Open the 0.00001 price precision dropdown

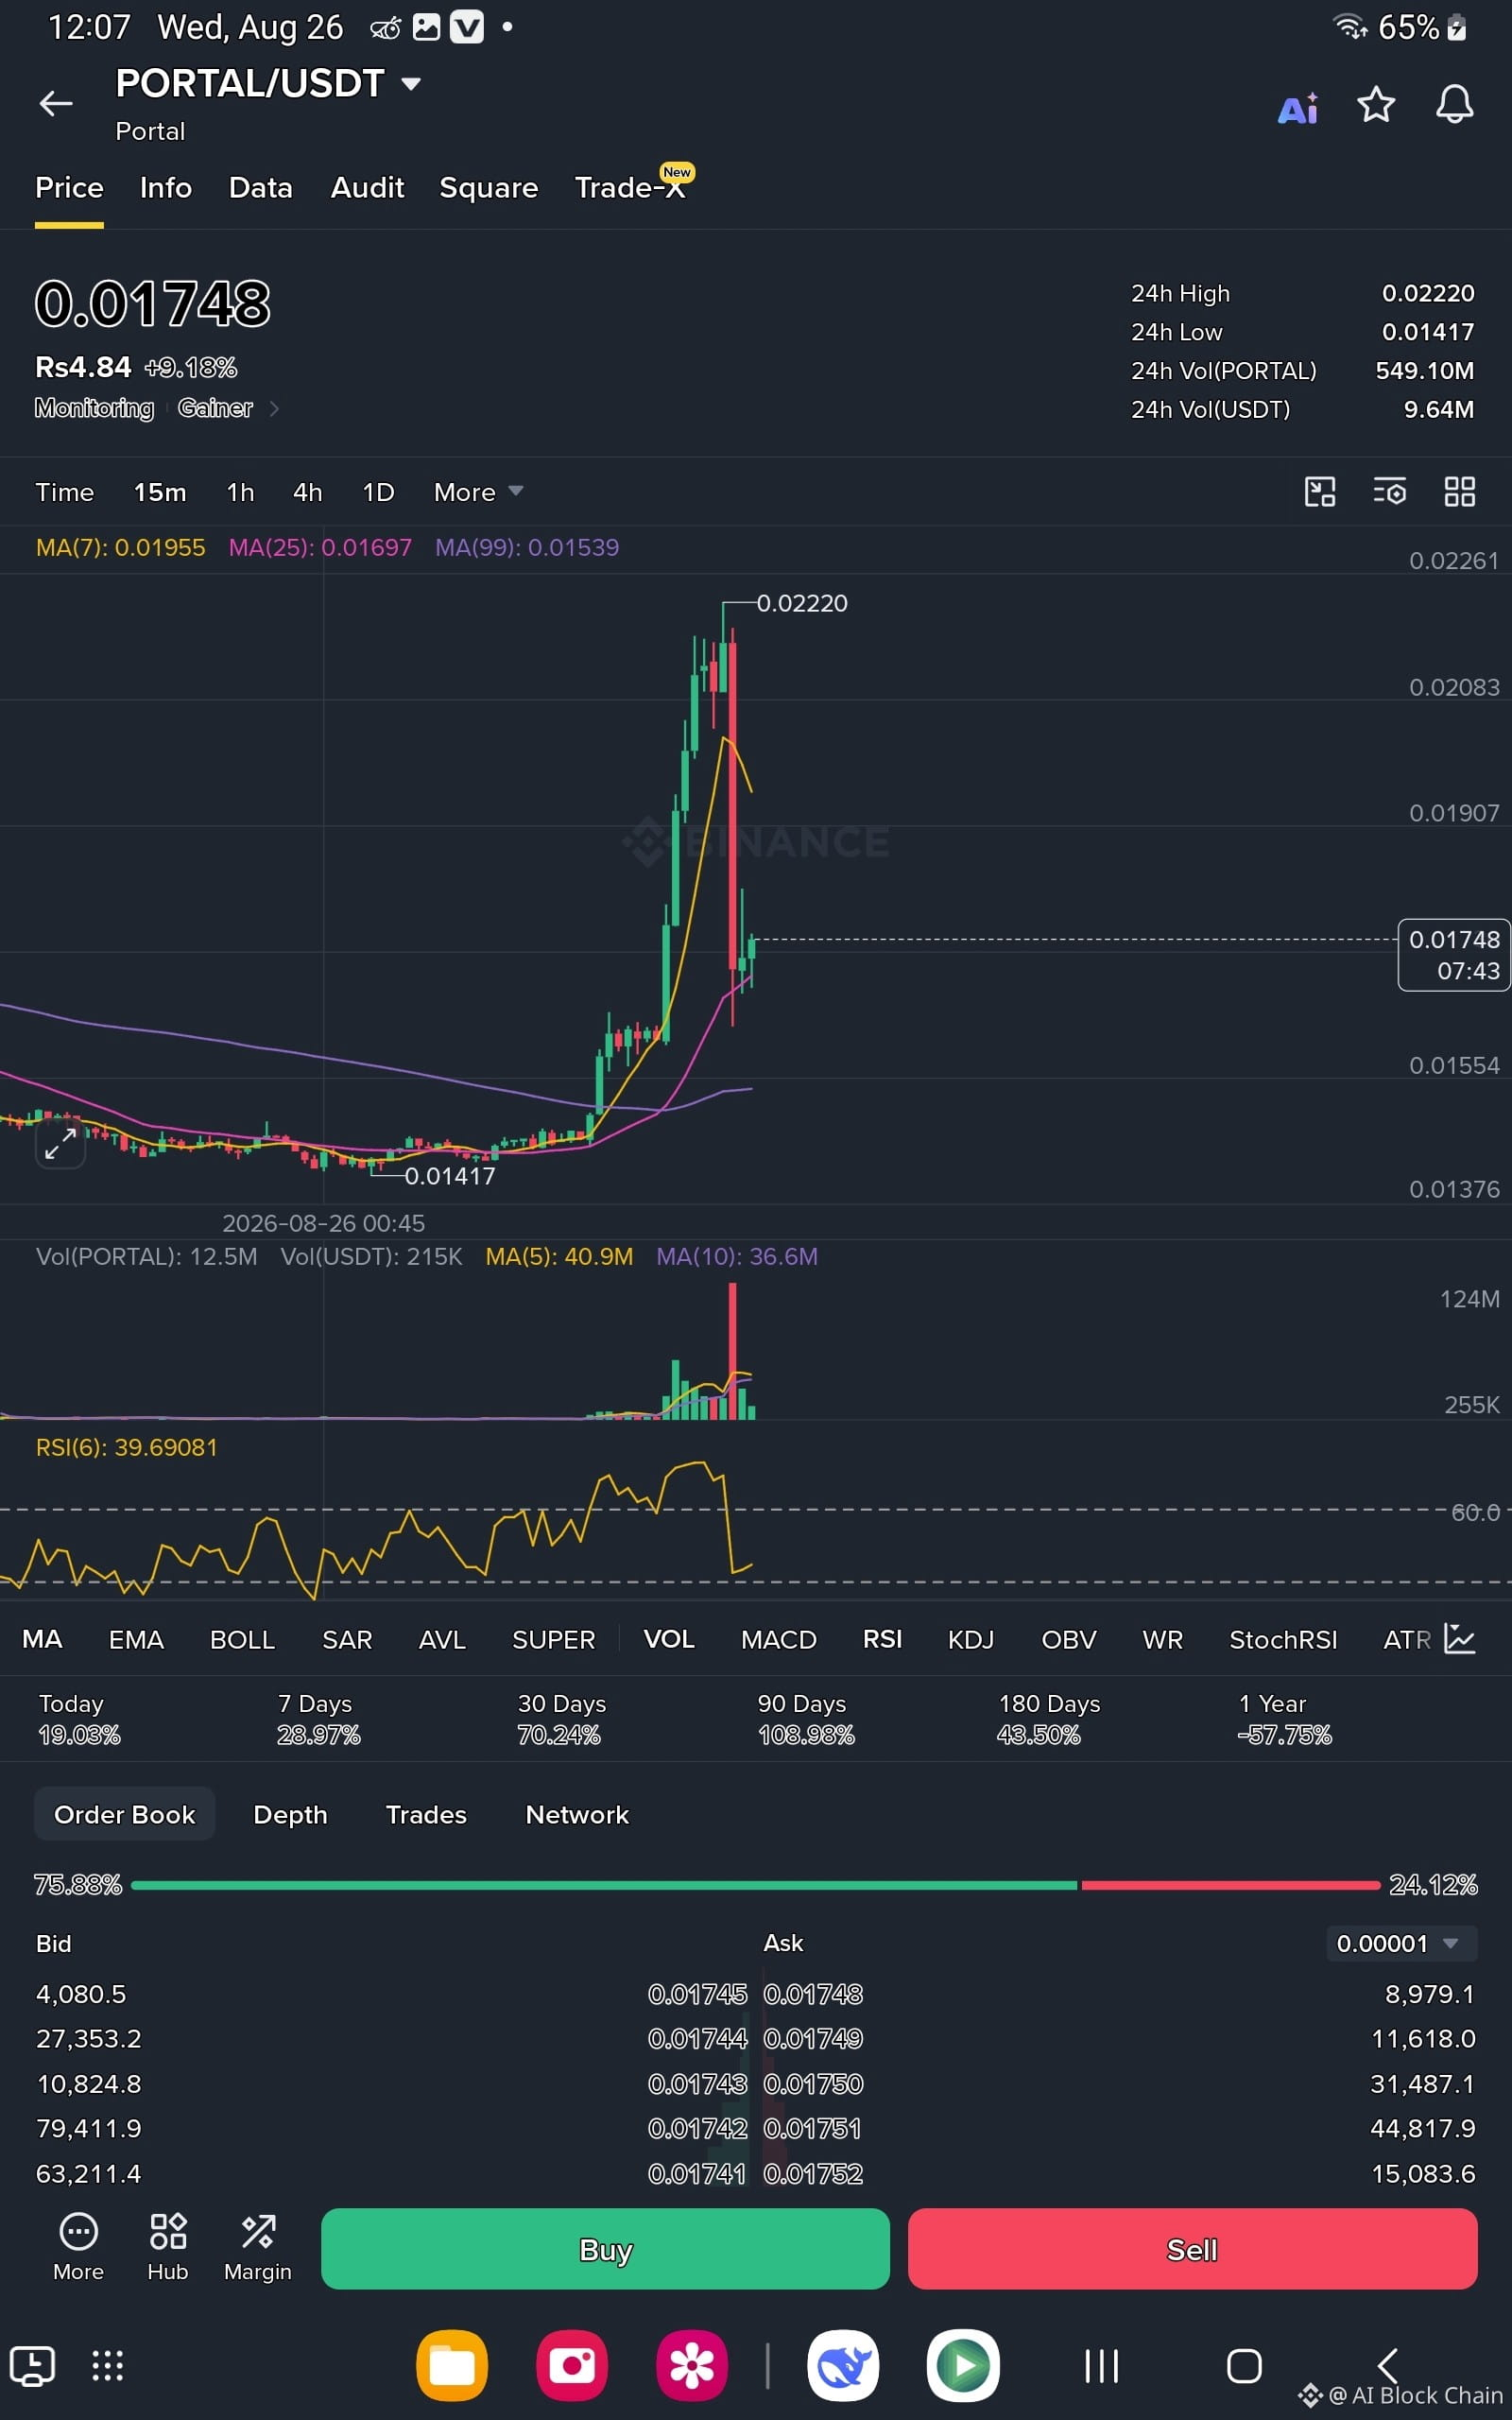[x=1401, y=1943]
